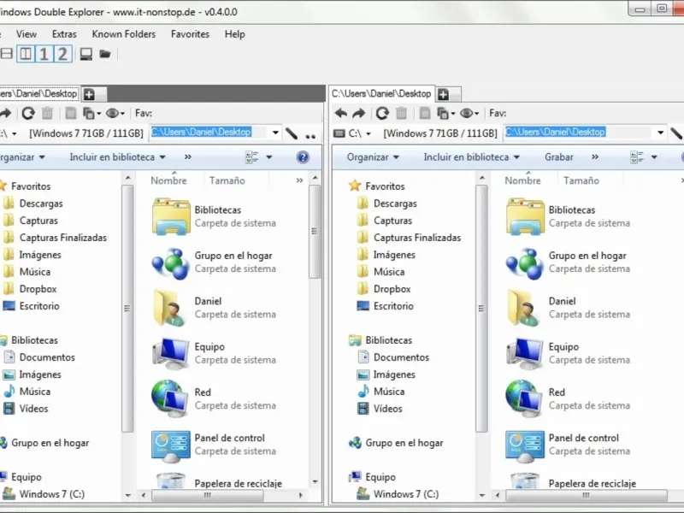This screenshot has height=513, width=684.
Task: Click the back arrow in the right pane
Action: click(x=340, y=114)
